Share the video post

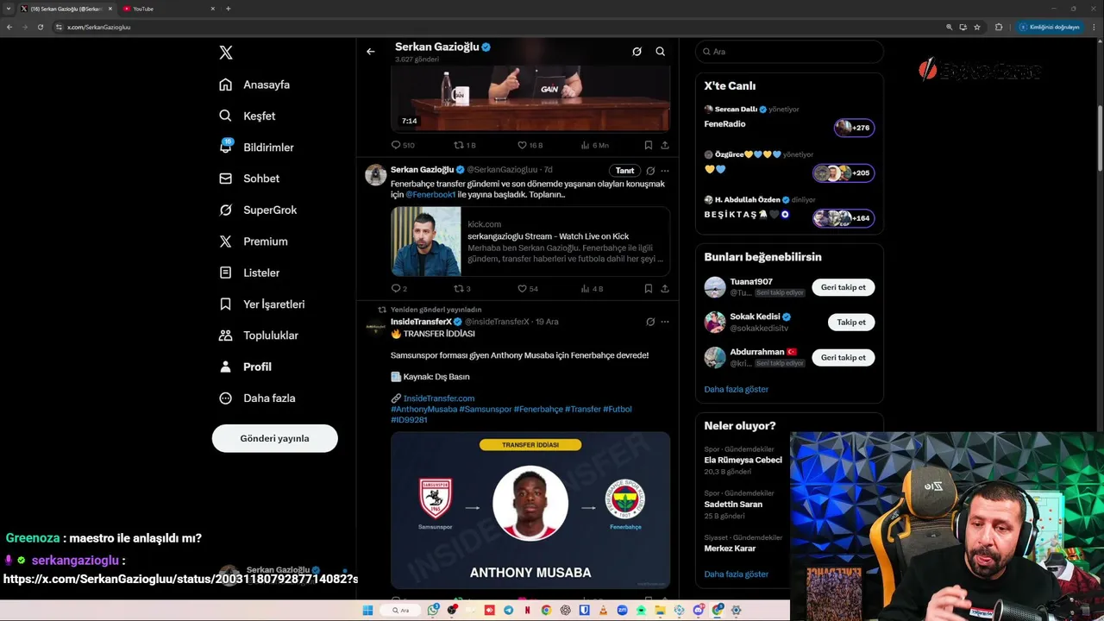pos(665,145)
